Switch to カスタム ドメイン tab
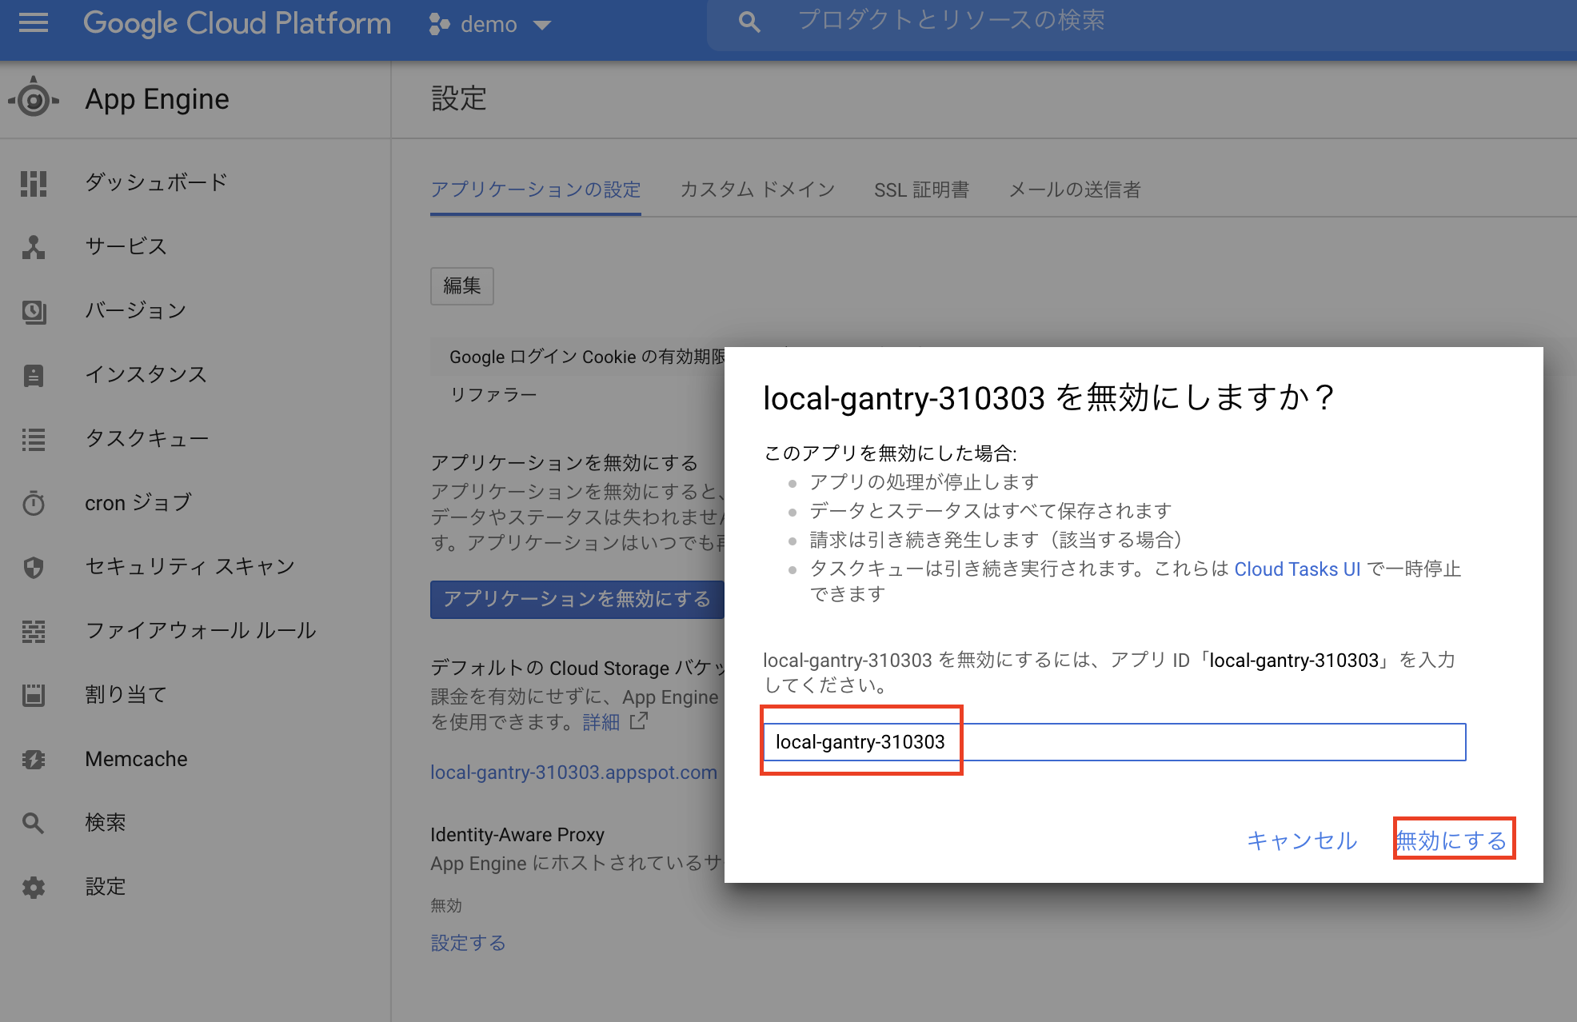The width and height of the screenshot is (1577, 1022). point(757,190)
